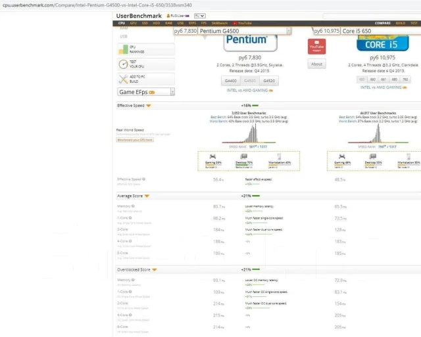Click the Core i5 Desktop 55% monitor icon
This screenshot has width=421, height=337.
pyautogui.click(x=373, y=156)
